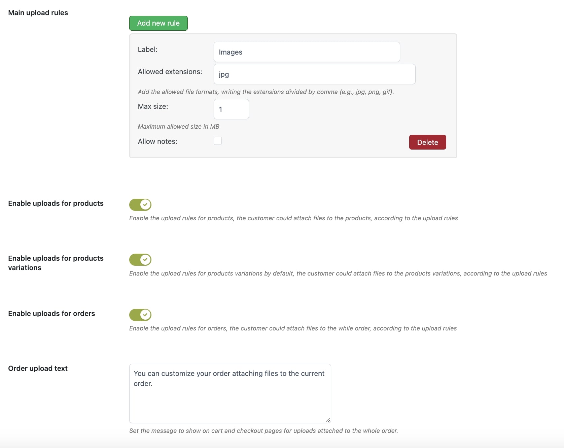Click the Allowed extensions label
Screen dimensions: 564x448
pyautogui.click(x=170, y=72)
